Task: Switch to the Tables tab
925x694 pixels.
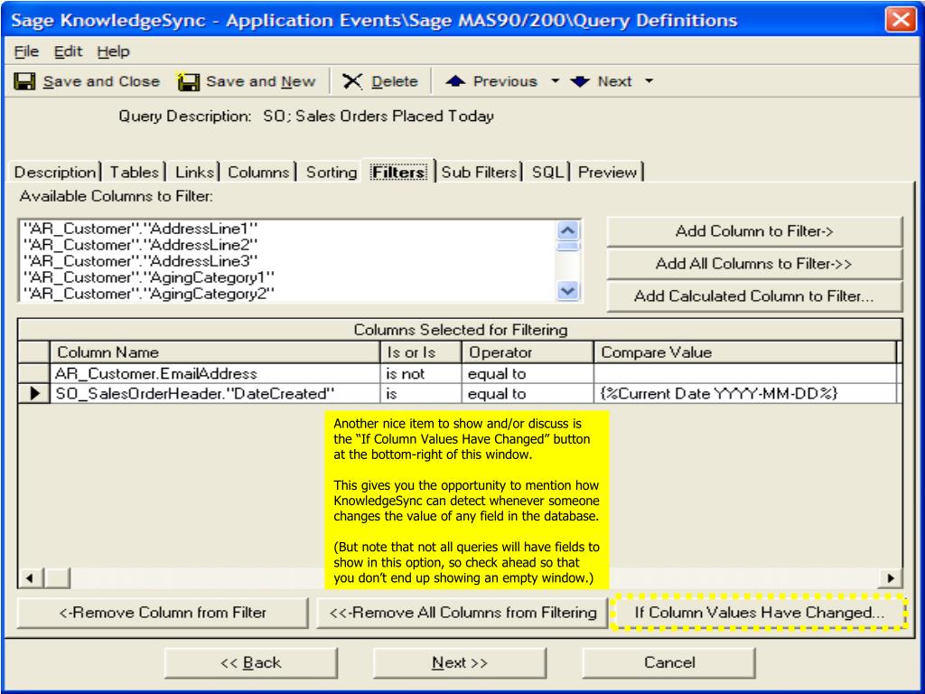Action: point(134,172)
